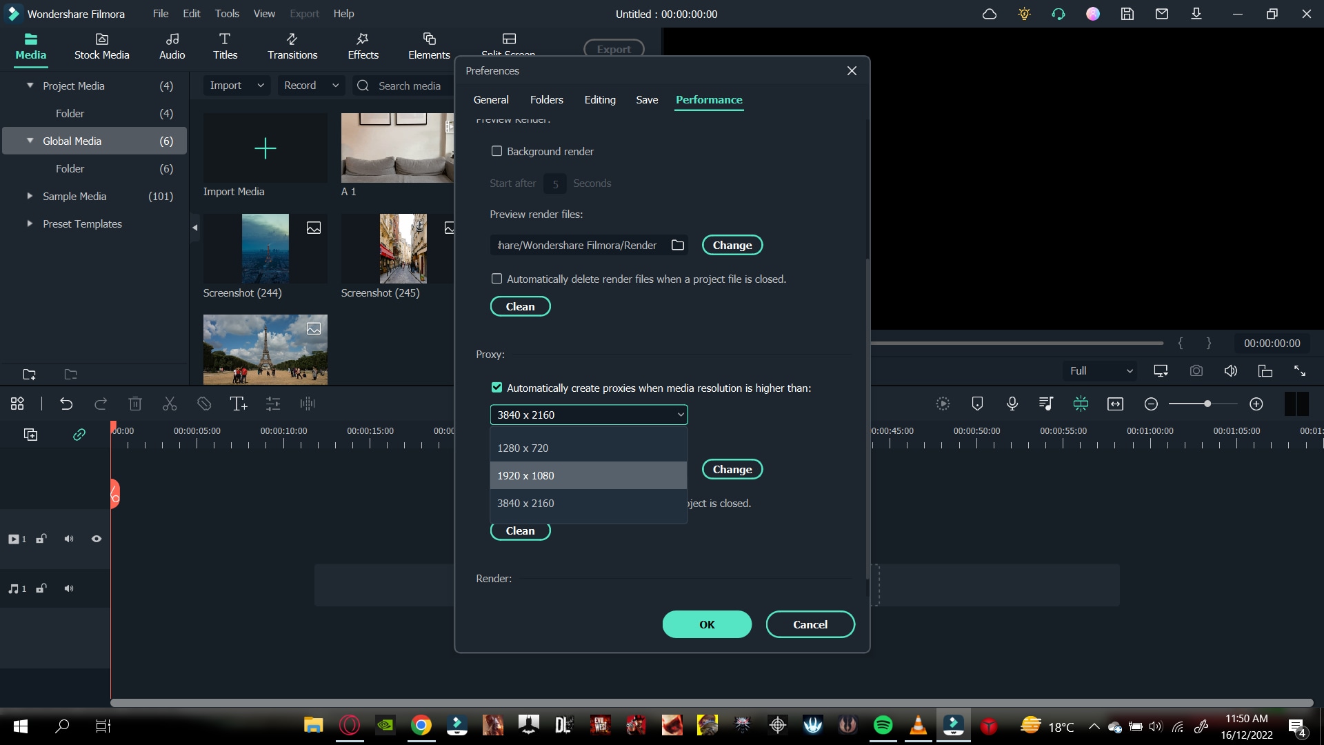Toggle automatically create proxies checkbox
This screenshot has height=745, width=1324.
[497, 386]
